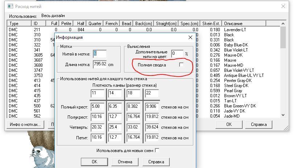Image resolution: width=305 pixels, height=168 pixels.
Task: Click the Полный крест field showing 5.08
Action: tap(98, 107)
